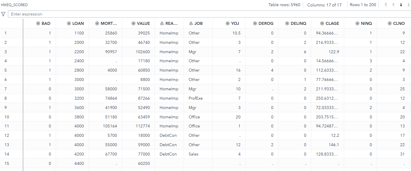Sort the table by the VALUE column header
Viewport: 411px width, 171px height.
click(143, 23)
